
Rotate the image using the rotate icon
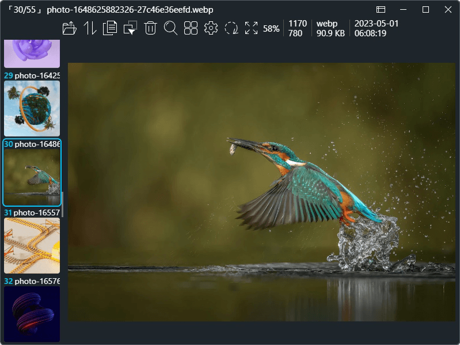pos(231,28)
